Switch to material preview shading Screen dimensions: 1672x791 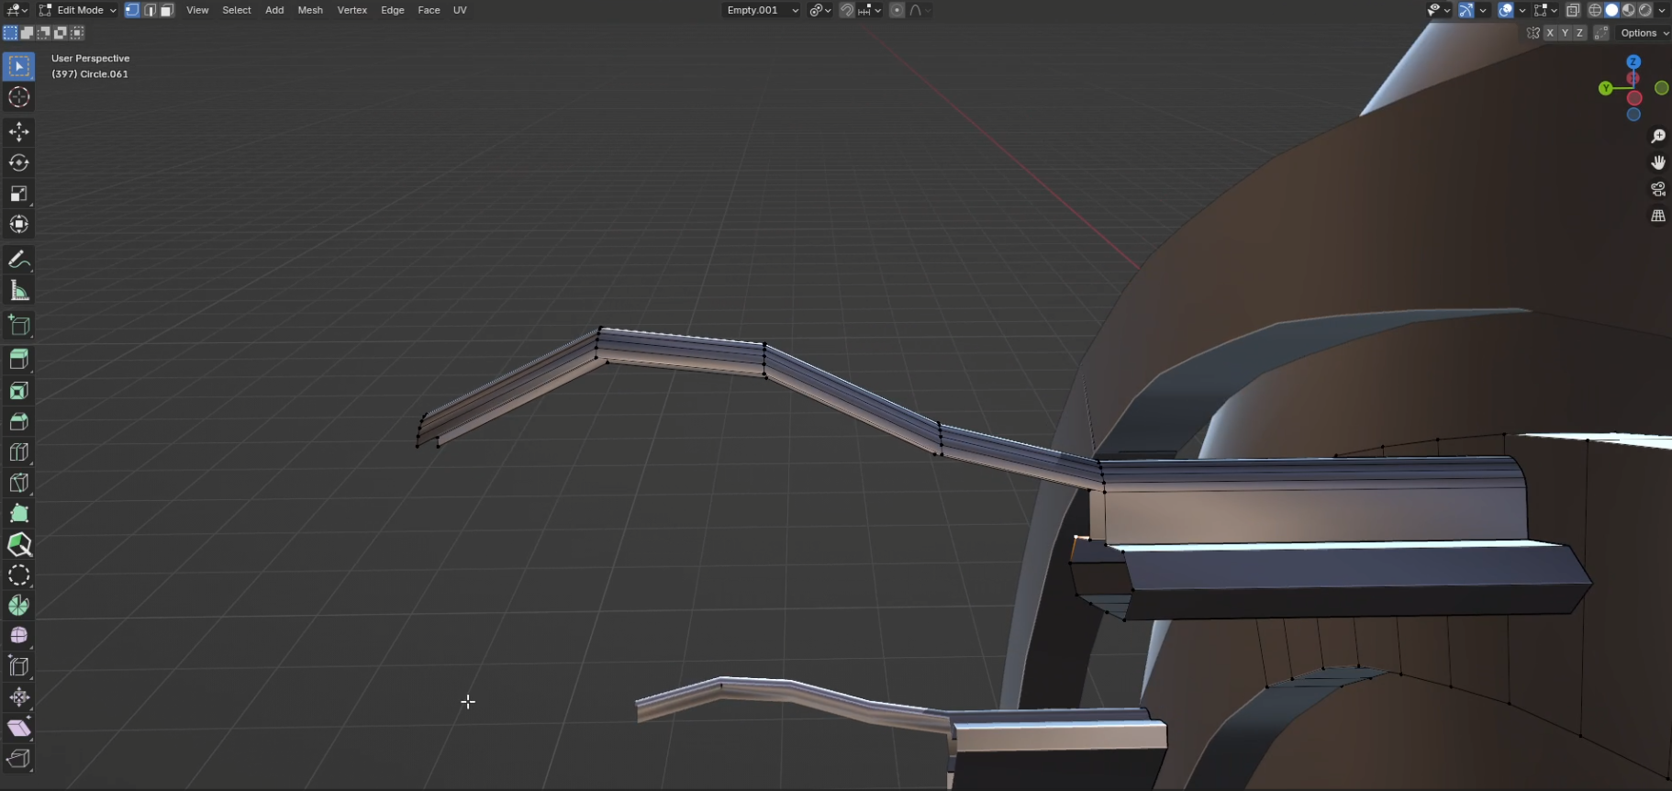(1628, 10)
